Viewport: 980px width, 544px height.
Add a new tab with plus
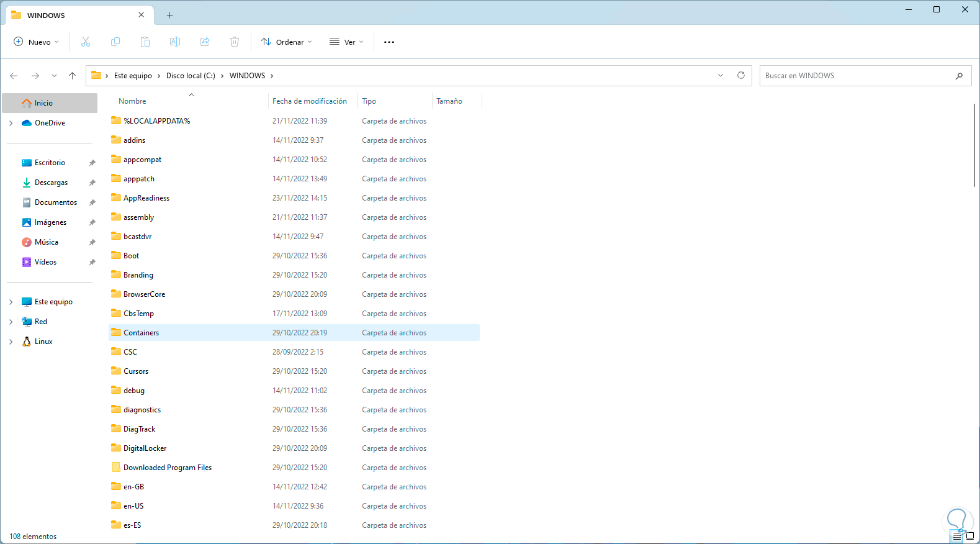tap(169, 15)
